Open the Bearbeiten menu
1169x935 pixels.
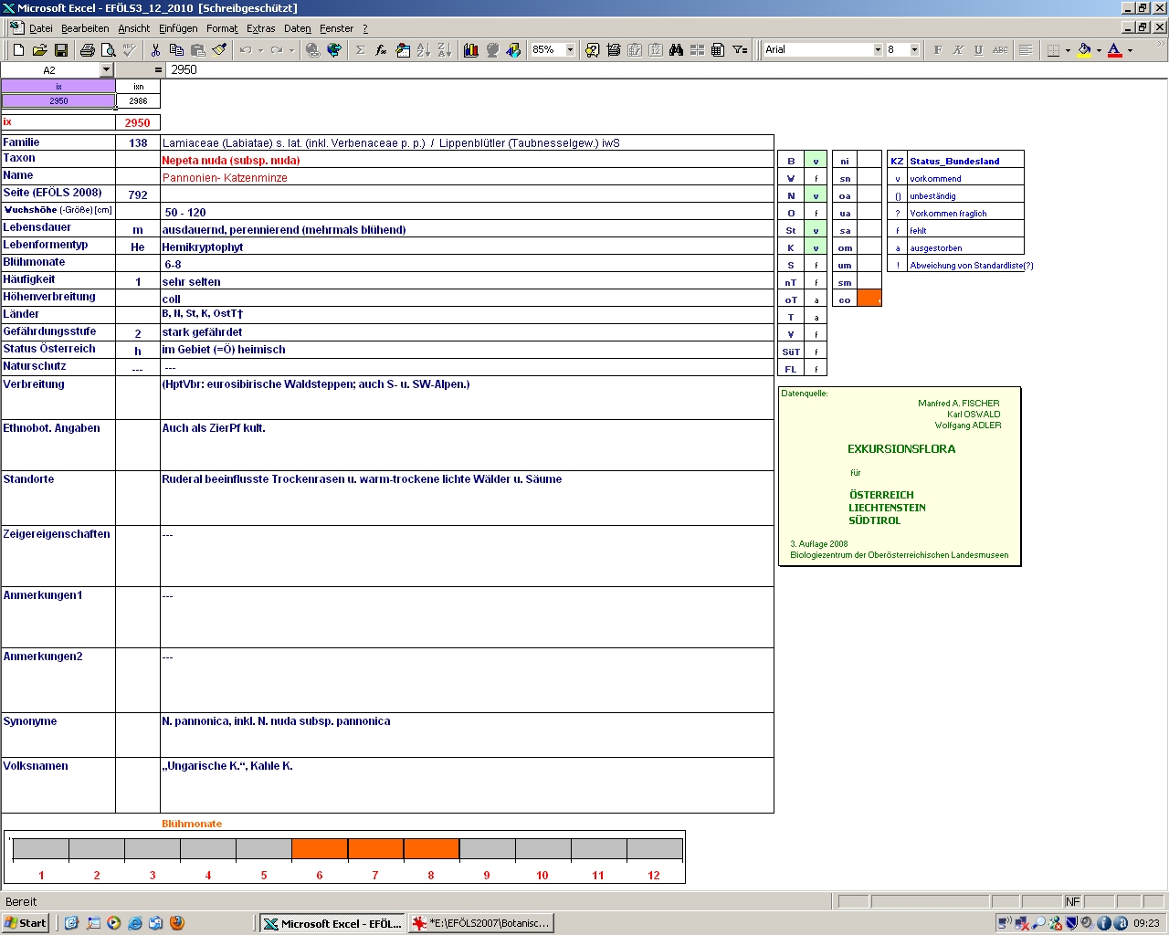pyautogui.click(x=85, y=28)
